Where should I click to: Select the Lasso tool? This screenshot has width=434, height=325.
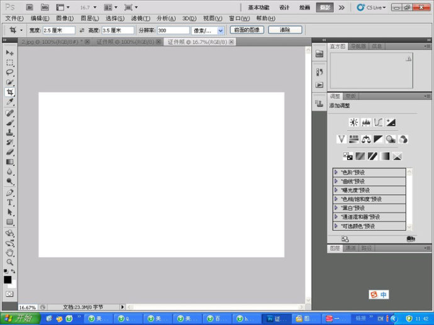(10, 72)
